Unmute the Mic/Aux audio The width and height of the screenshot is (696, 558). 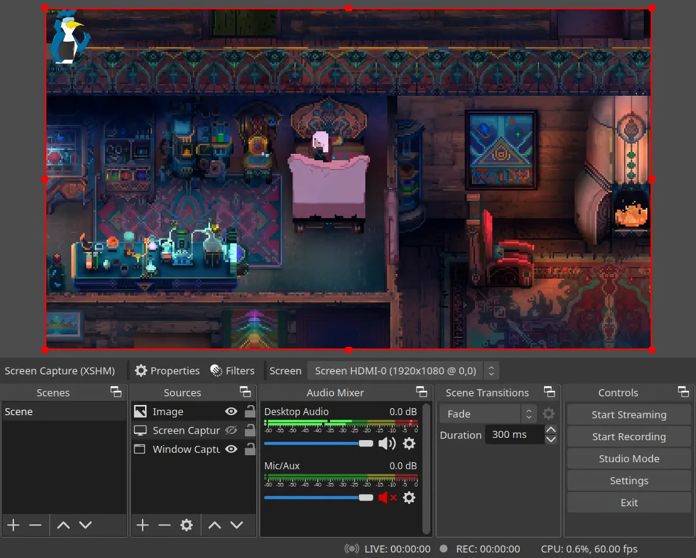click(387, 498)
